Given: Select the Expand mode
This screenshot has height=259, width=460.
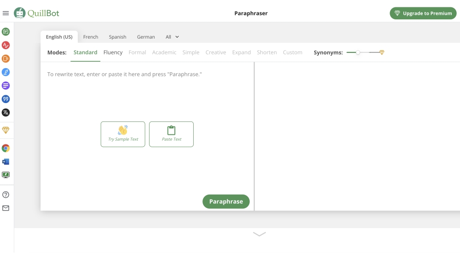Looking at the screenshot, I should click(241, 52).
